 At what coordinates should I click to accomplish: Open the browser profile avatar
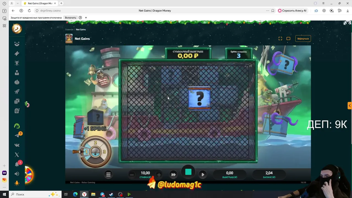(x=315, y=3)
